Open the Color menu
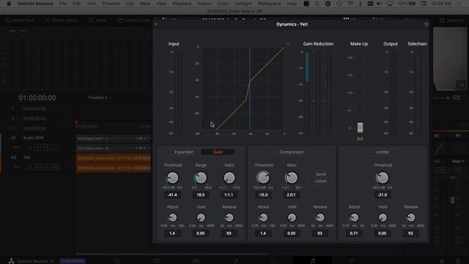The height and width of the screenshot is (264, 469). pyautogui.click(x=223, y=4)
